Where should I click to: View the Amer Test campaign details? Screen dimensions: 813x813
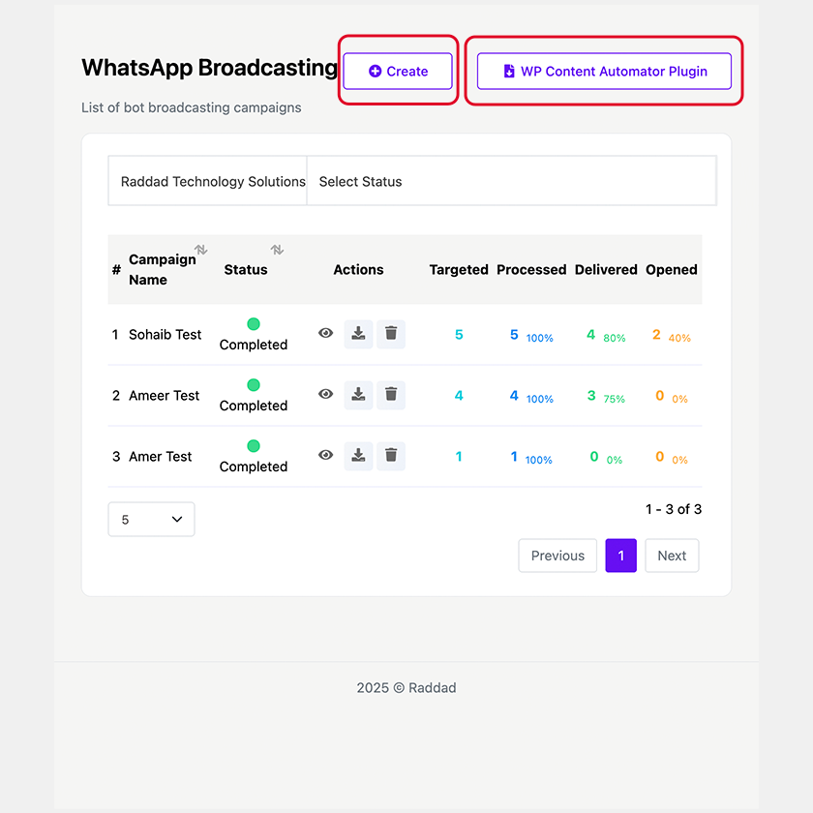(x=326, y=455)
